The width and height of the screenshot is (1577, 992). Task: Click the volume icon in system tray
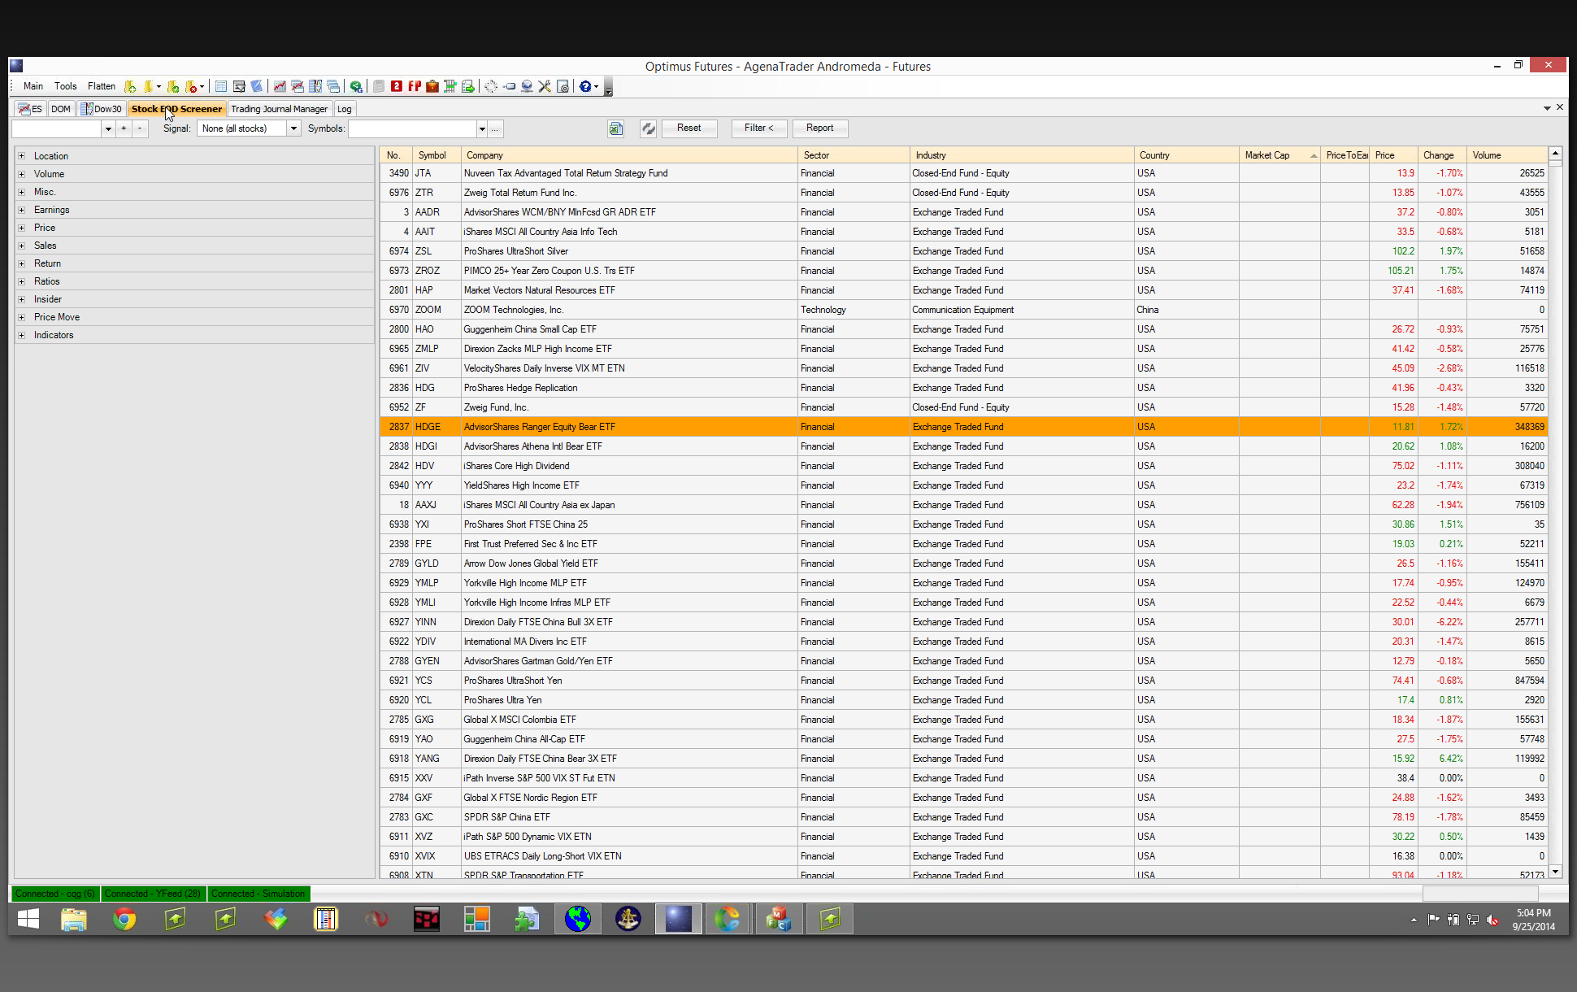point(1492,920)
